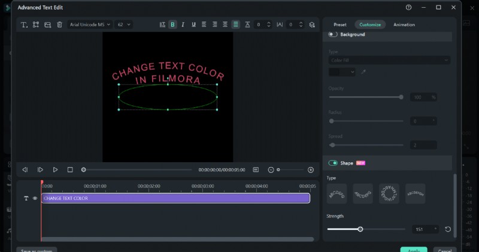Select the arch-down text shape type
479x252 pixels.
click(x=363, y=194)
